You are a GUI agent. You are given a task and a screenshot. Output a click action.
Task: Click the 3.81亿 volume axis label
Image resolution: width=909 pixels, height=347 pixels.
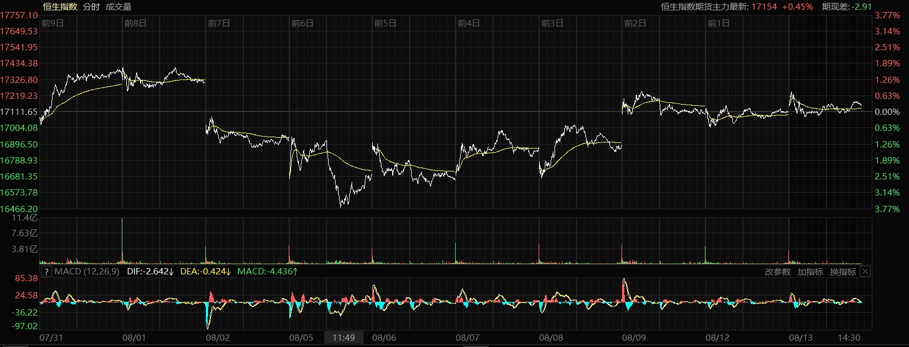(25, 249)
